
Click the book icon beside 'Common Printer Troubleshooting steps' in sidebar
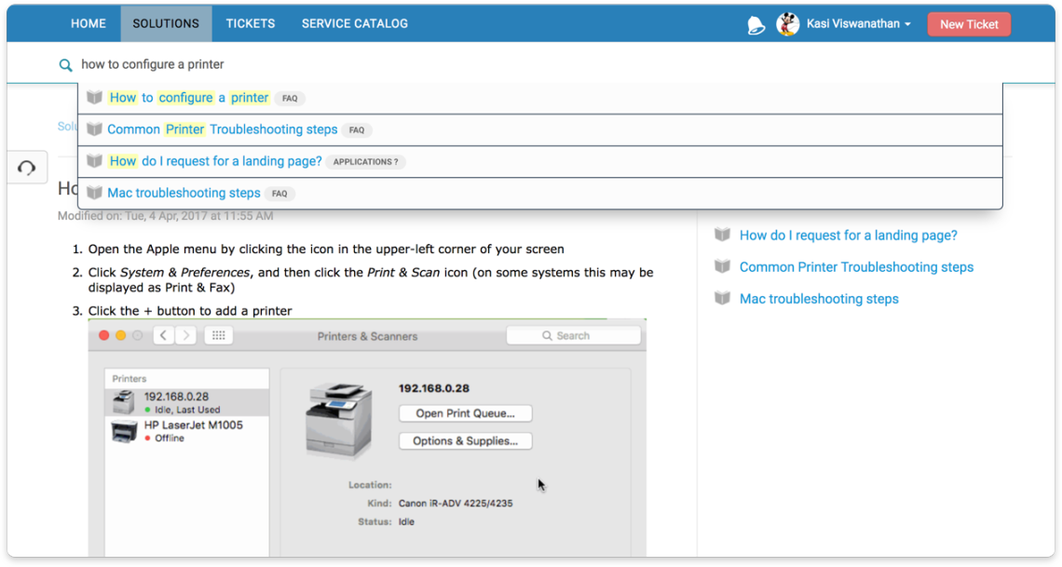pos(722,266)
